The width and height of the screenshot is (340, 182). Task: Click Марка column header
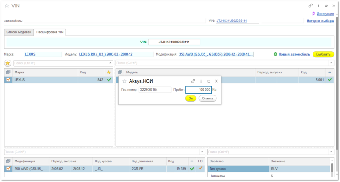pyautogui.click(x=45, y=72)
